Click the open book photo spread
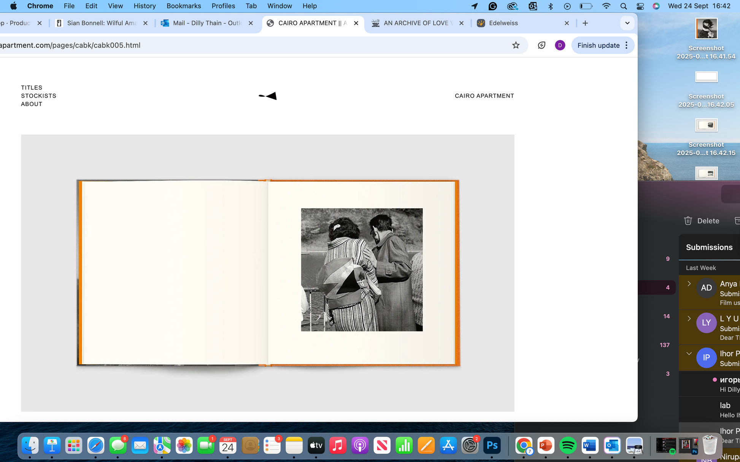Viewport: 740px width, 462px height. coord(268,273)
